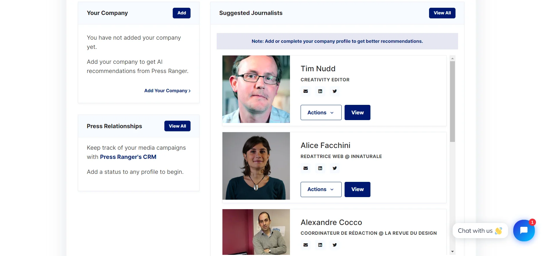This screenshot has width=542, height=256.
Task: Click the company profile note banner
Action: pos(337,41)
